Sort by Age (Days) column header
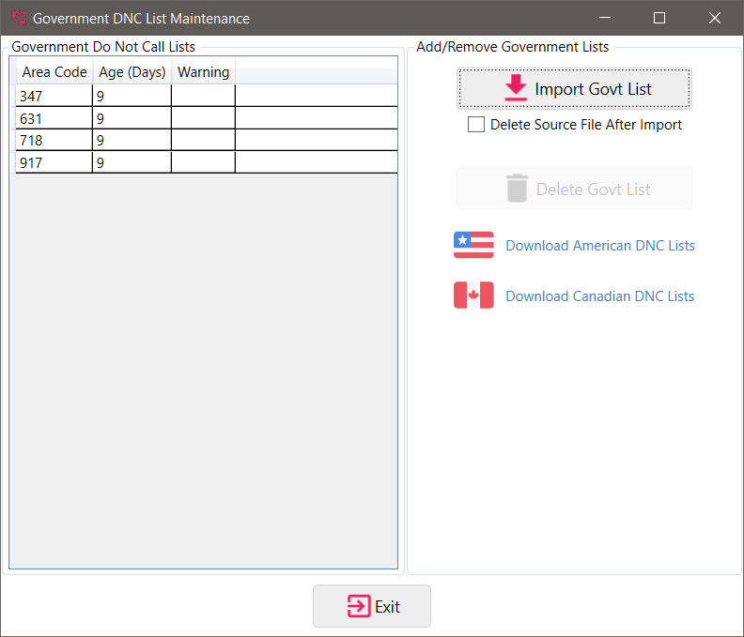Viewport: 744px width, 637px height. (x=132, y=72)
